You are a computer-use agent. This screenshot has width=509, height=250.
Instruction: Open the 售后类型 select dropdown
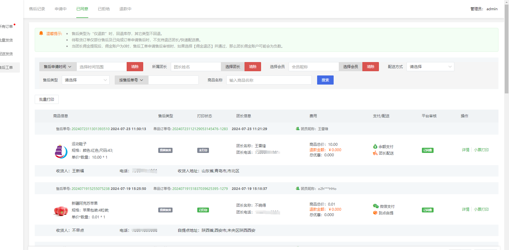85,80
